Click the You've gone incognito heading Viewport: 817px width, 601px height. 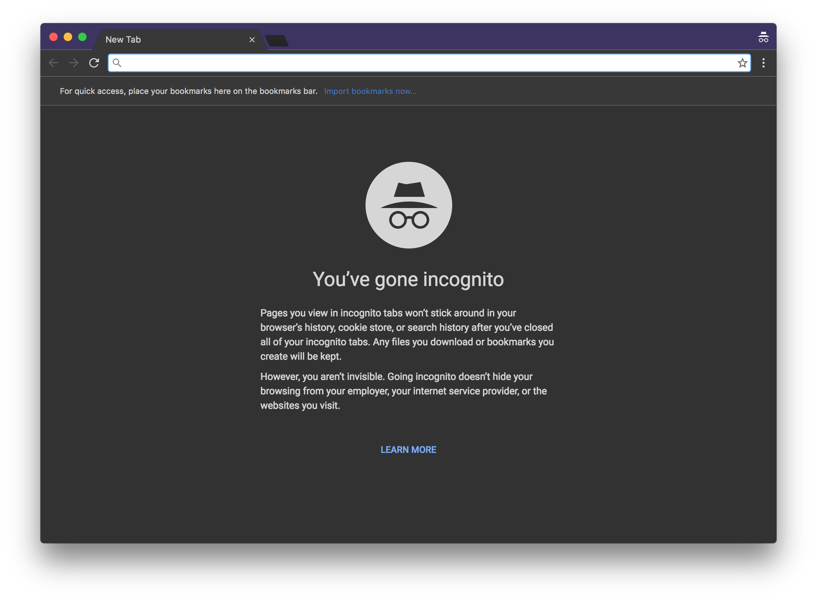pyautogui.click(x=408, y=280)
